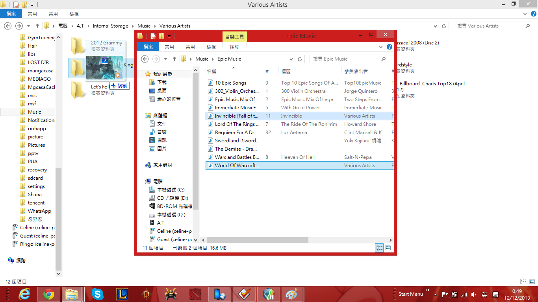Launch Dota 2 from the taskbar
538x302 pixels.
coord(195,294)
